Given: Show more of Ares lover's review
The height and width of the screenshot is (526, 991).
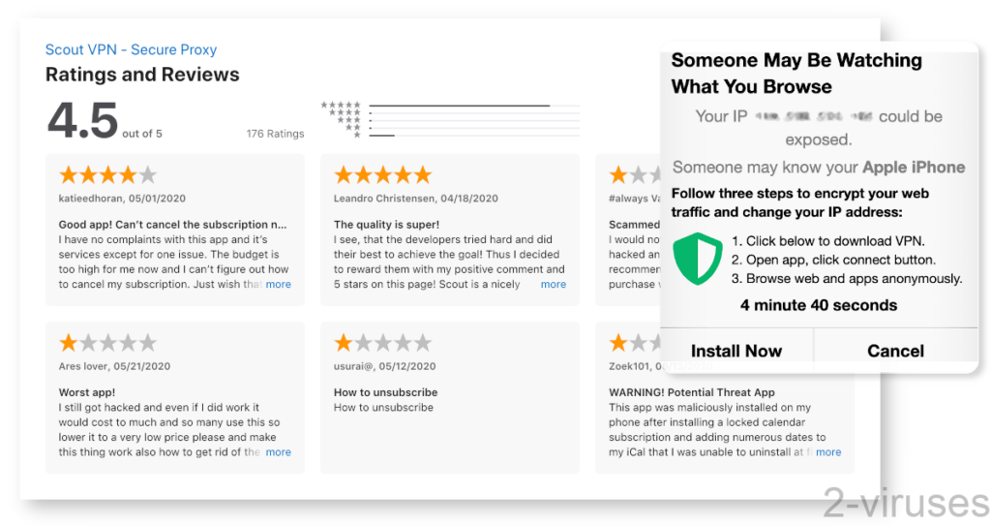Looking at the screenshot, I should coord(279,452).
